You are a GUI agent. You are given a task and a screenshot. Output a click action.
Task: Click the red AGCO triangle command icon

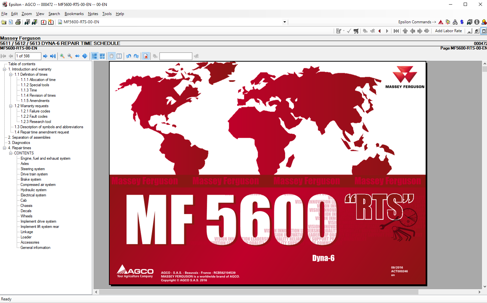pos(441,22)
